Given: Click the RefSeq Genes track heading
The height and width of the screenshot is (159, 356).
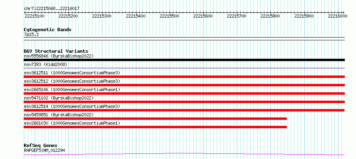Looking at the screenshot, I should 41,146.
